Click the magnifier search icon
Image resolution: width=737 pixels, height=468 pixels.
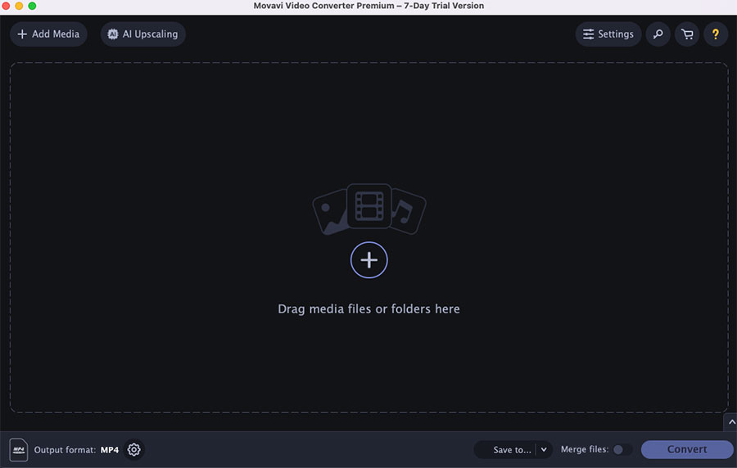click(658, 34)
